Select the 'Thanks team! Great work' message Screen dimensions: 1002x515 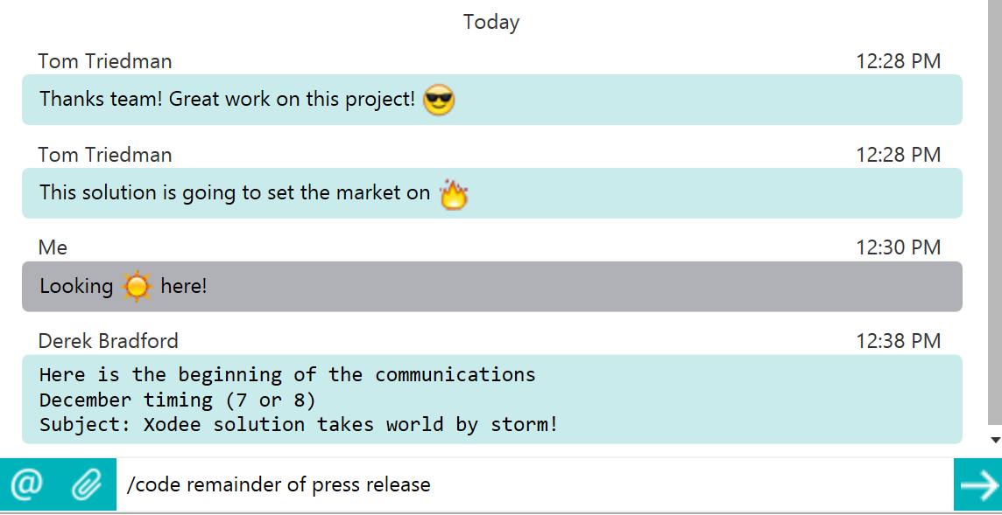click(492, 100)
